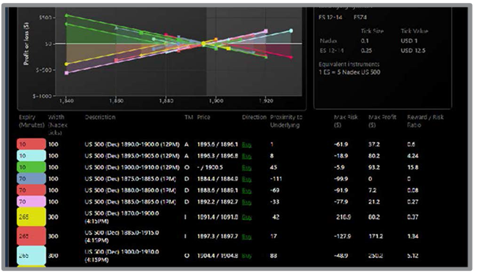Screen dimensions: 477x274
Task: Select the blue 70-minute expiry swatch
Action: click(32, 179)
